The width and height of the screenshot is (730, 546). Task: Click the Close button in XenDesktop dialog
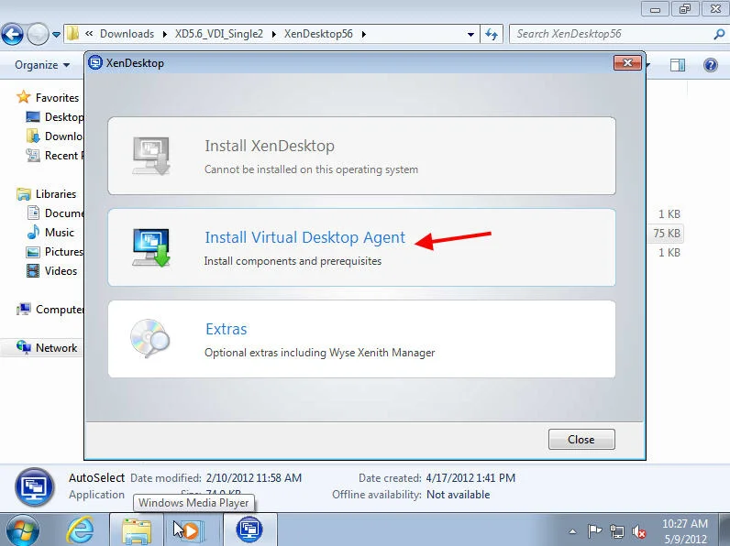(581, 440)
